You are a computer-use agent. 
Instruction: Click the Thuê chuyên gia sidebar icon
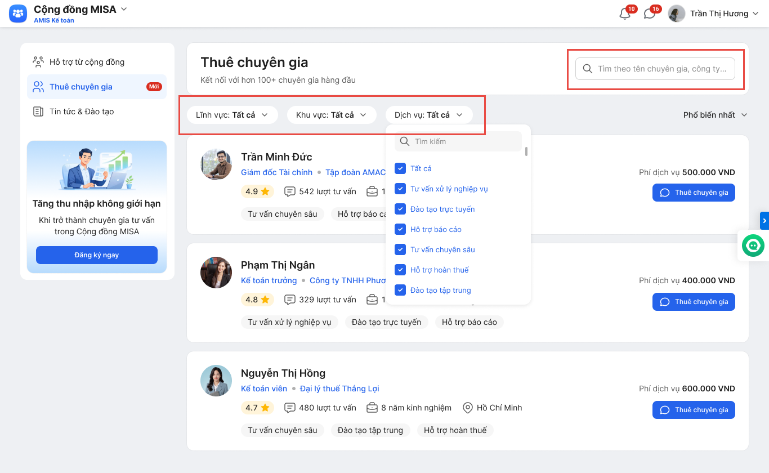[x=38, y=87]
